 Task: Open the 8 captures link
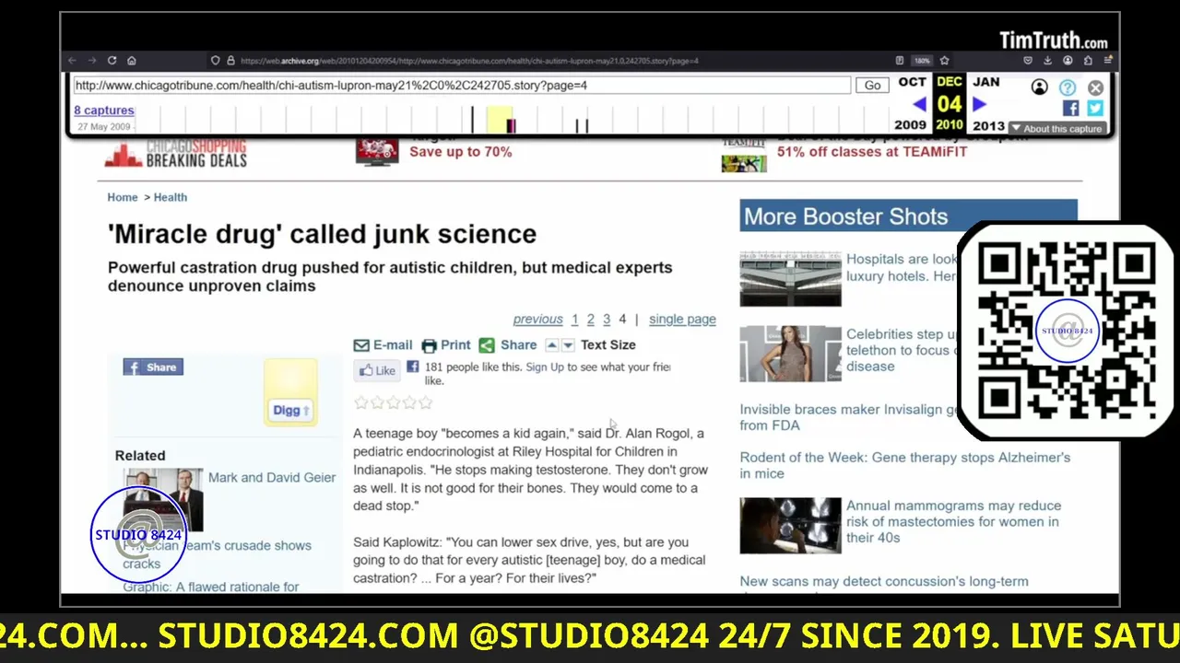(x=104, y=110)
